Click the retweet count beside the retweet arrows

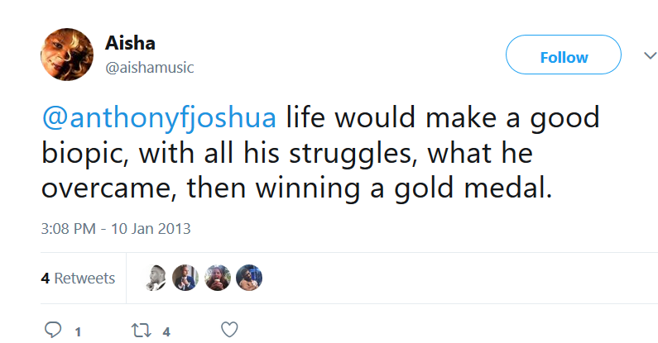(x=166, y=331)
